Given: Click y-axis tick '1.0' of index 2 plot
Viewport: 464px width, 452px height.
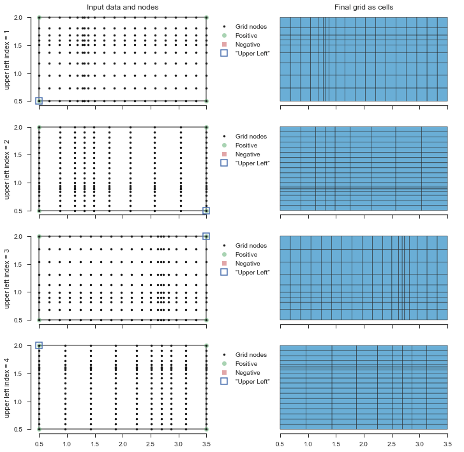Looking at the screenshot, I should 18,183.
